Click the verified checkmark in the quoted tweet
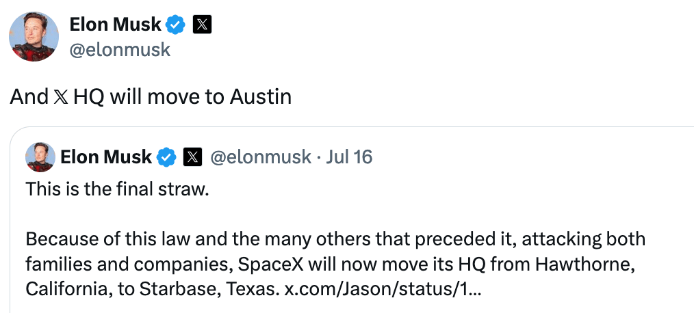 (x=166, y=157)
